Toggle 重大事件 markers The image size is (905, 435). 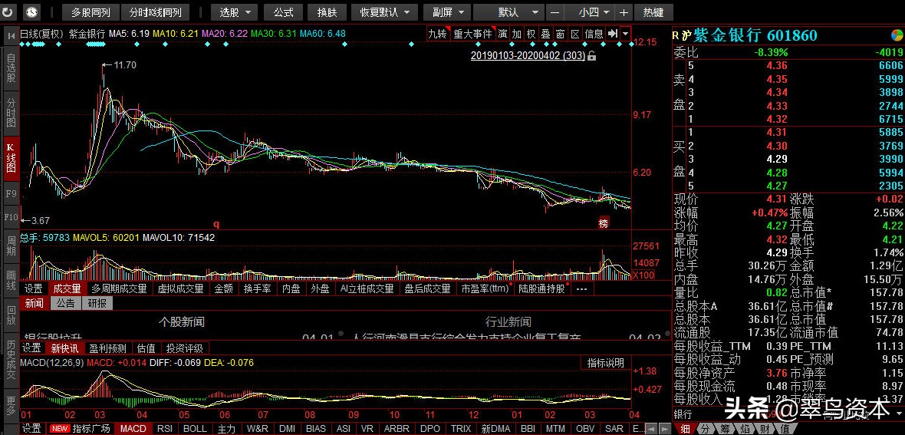pyautogui.click(x=472, y=34)
